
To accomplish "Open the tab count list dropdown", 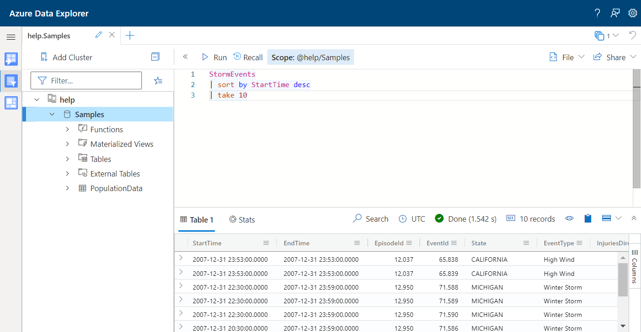I will [607, 36].
